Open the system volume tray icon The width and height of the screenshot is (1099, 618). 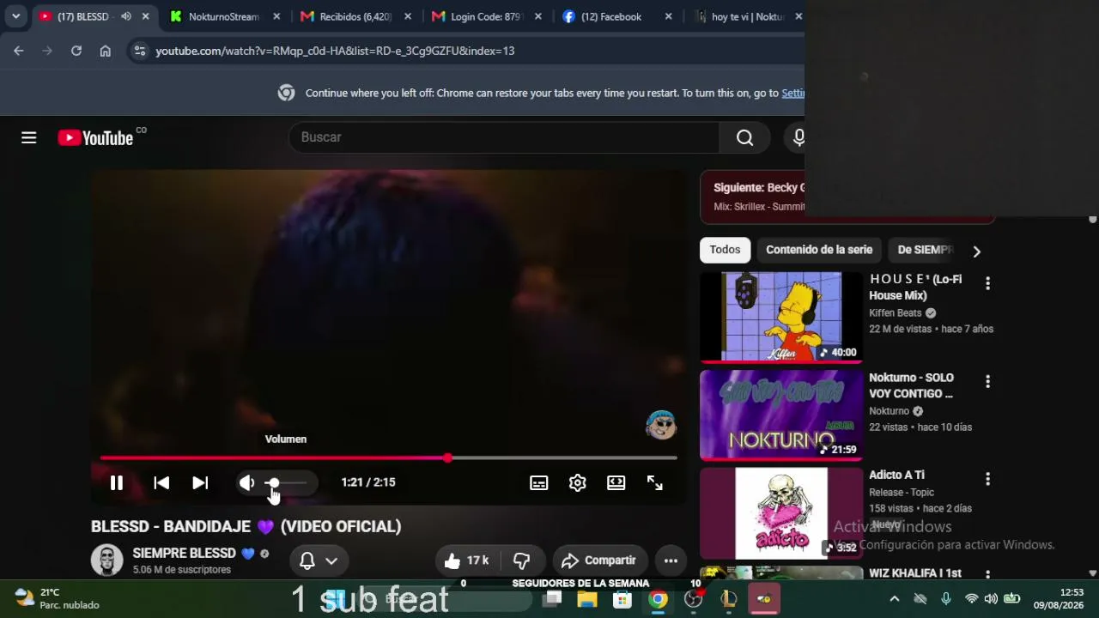[991, 598]
